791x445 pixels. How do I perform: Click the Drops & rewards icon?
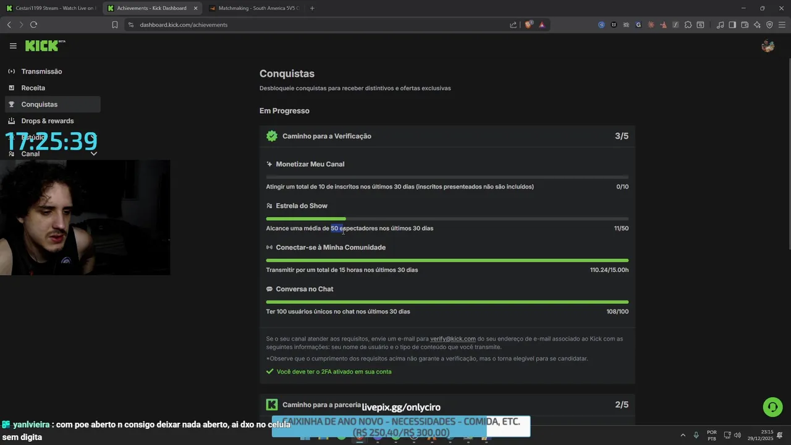click(x=12, y=121)
